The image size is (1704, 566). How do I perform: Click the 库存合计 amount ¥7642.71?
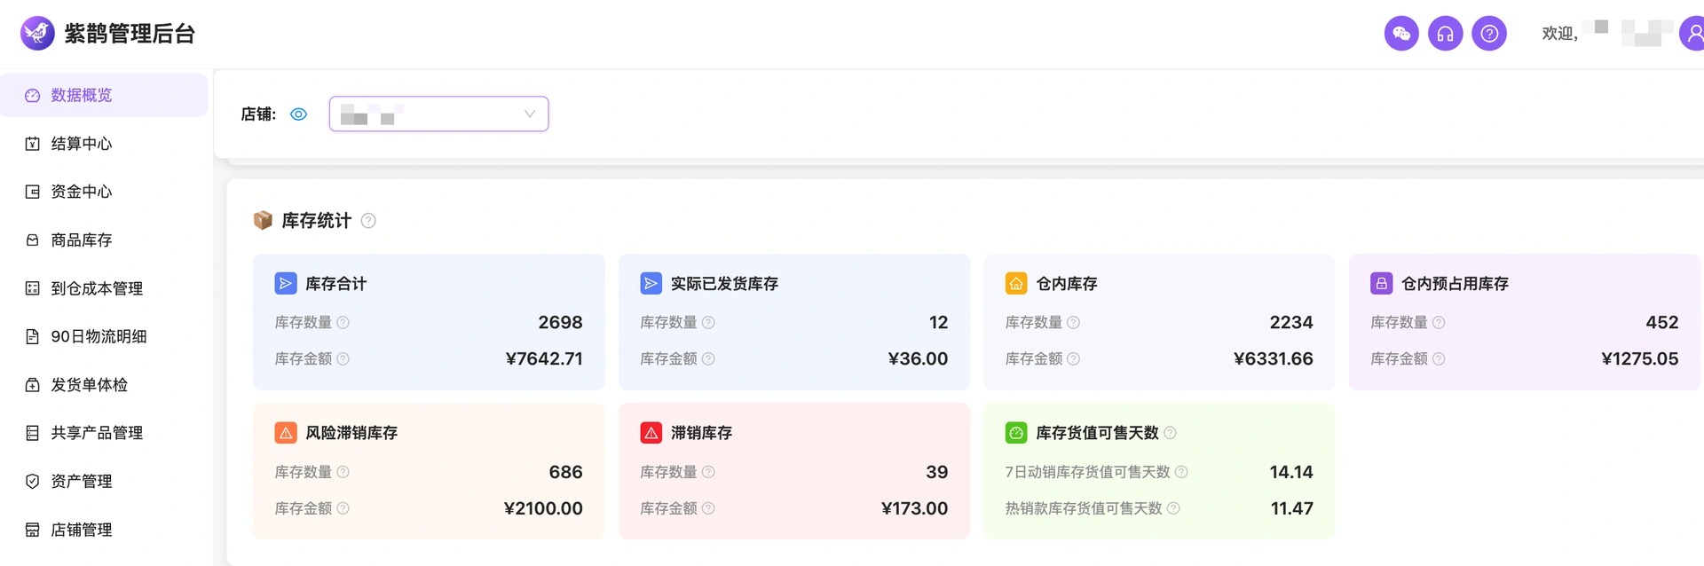(544, 359)
